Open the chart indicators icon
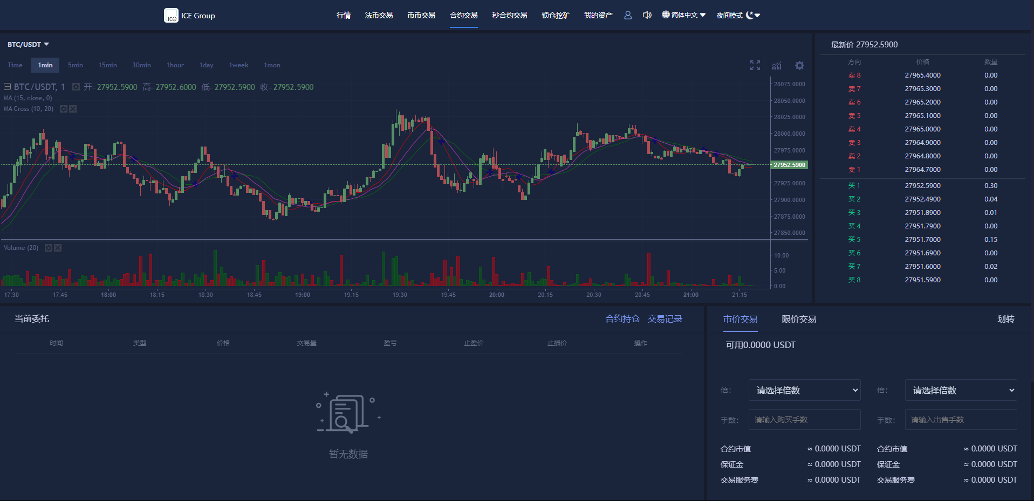The height and width of the screenshot is (501, 1034). pyautogui.click(x=777, y=65)
